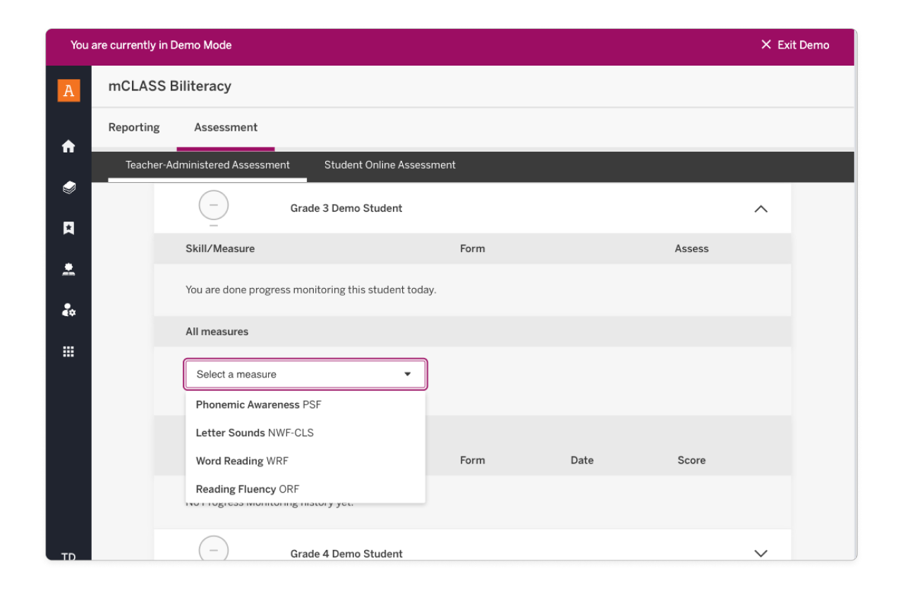Expand the Grade 4 Demo Student section

coord(760,553)
